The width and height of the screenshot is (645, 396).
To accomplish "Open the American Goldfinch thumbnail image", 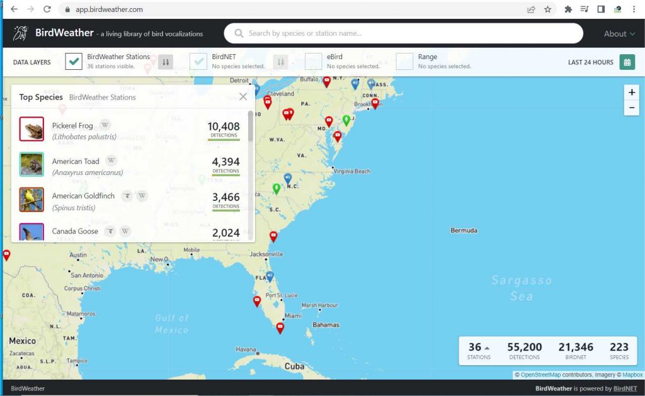I will pos(31,200).
